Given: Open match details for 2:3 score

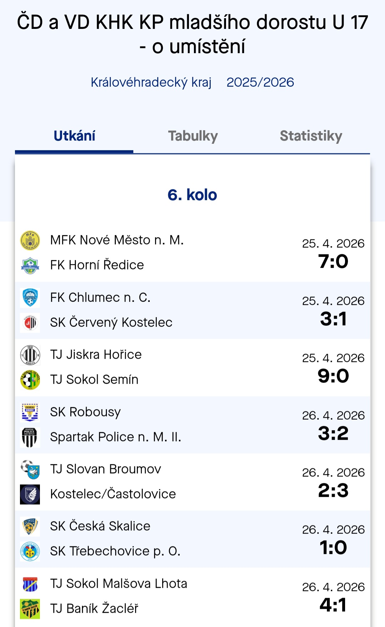Looking at the screenshot, I should (333, 490).
